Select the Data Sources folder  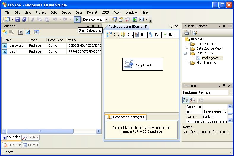[206, 44]
